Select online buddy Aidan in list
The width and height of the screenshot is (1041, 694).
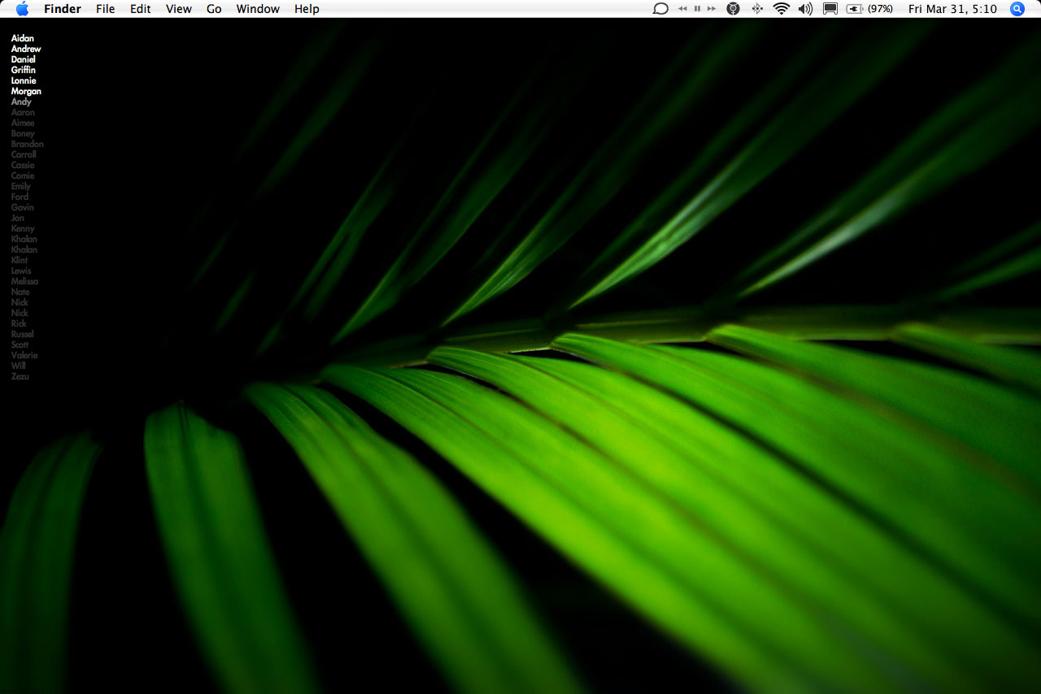pos(23,38)
